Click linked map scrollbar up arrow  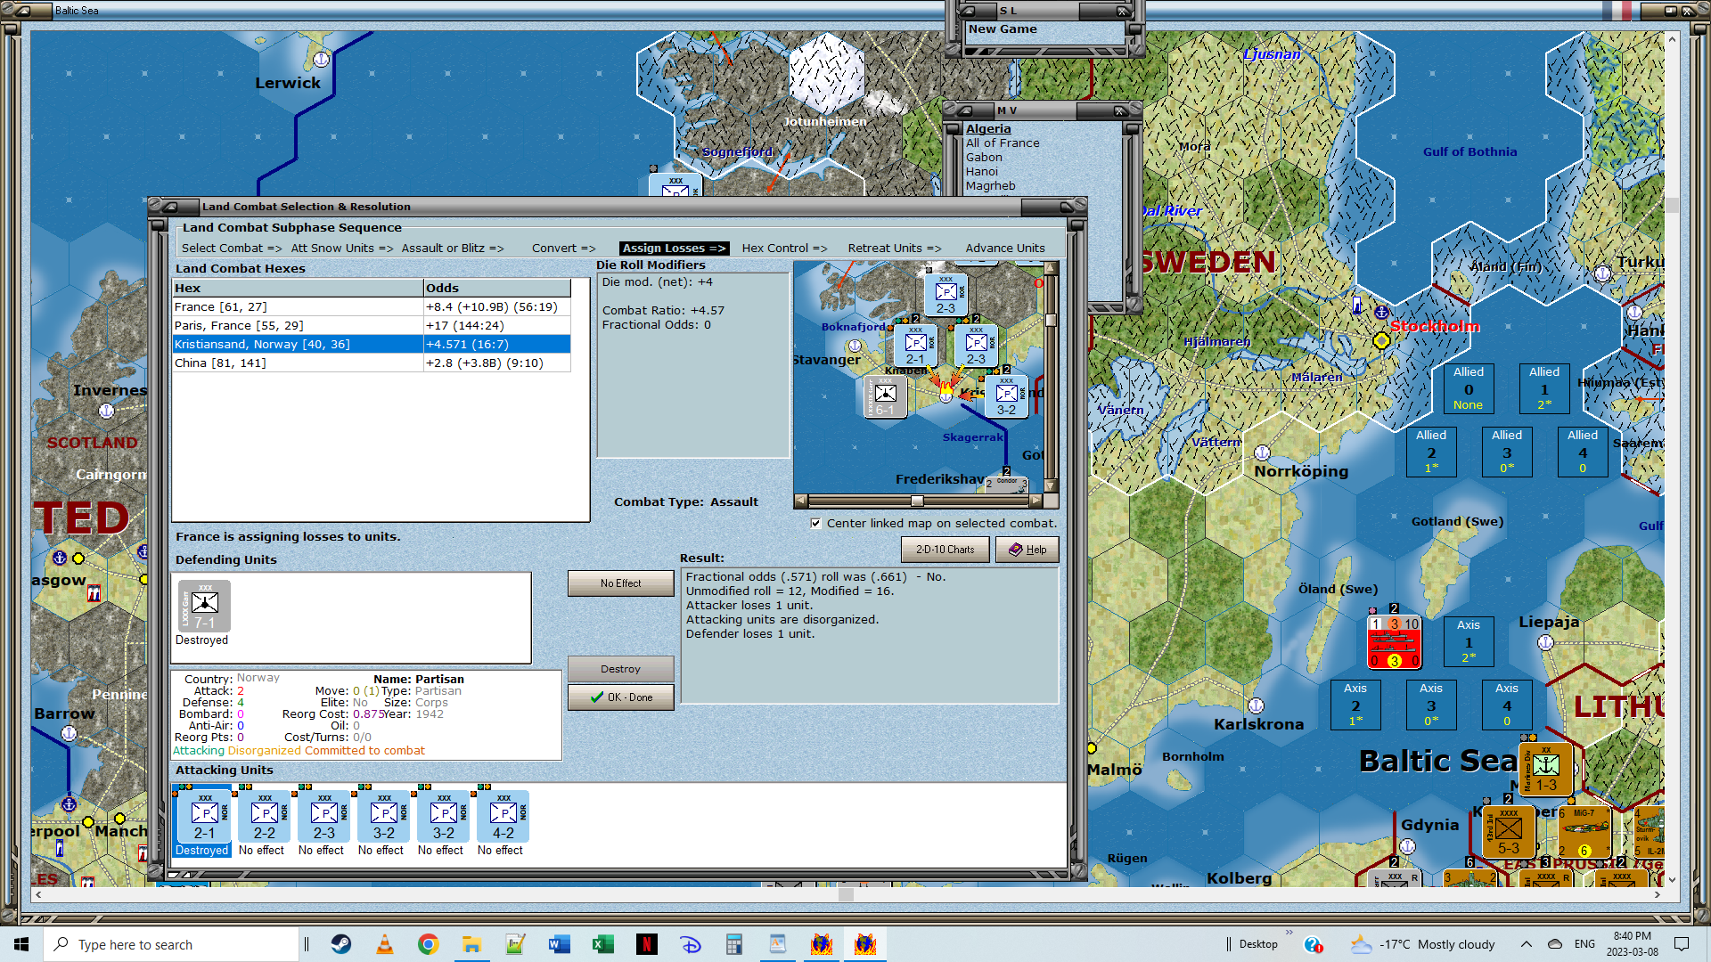pyautogui.click(x=1051, y=268)
